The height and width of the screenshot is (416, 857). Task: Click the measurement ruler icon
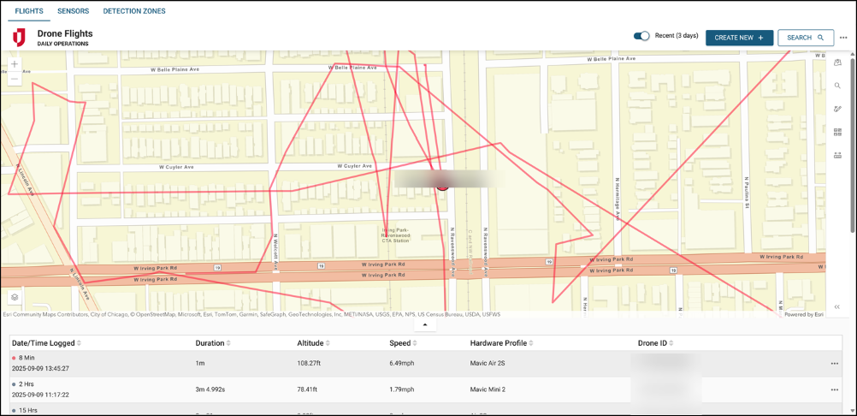(837, 156)
